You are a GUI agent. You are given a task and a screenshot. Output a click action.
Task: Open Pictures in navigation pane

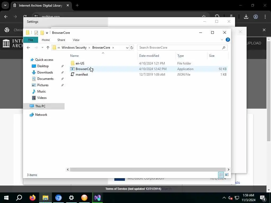point(43,85)
